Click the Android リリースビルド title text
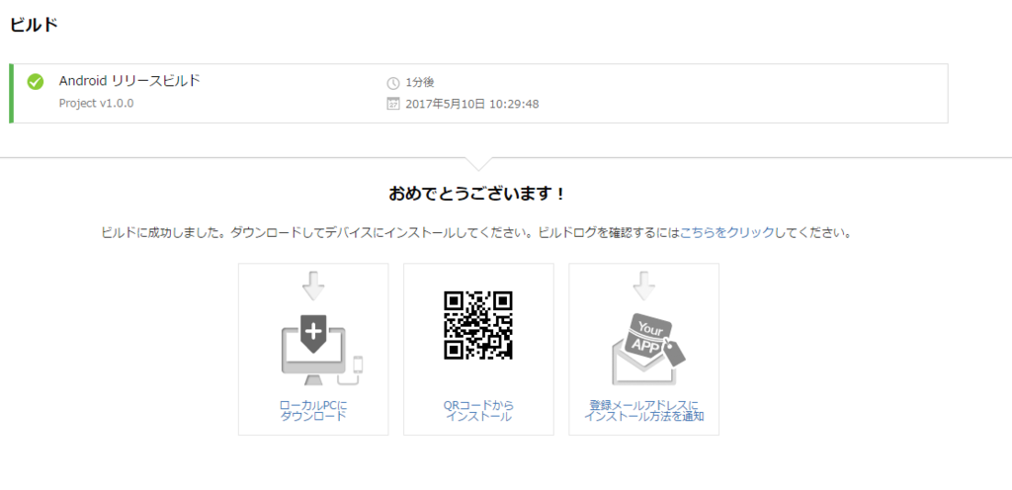 (129, 81)
